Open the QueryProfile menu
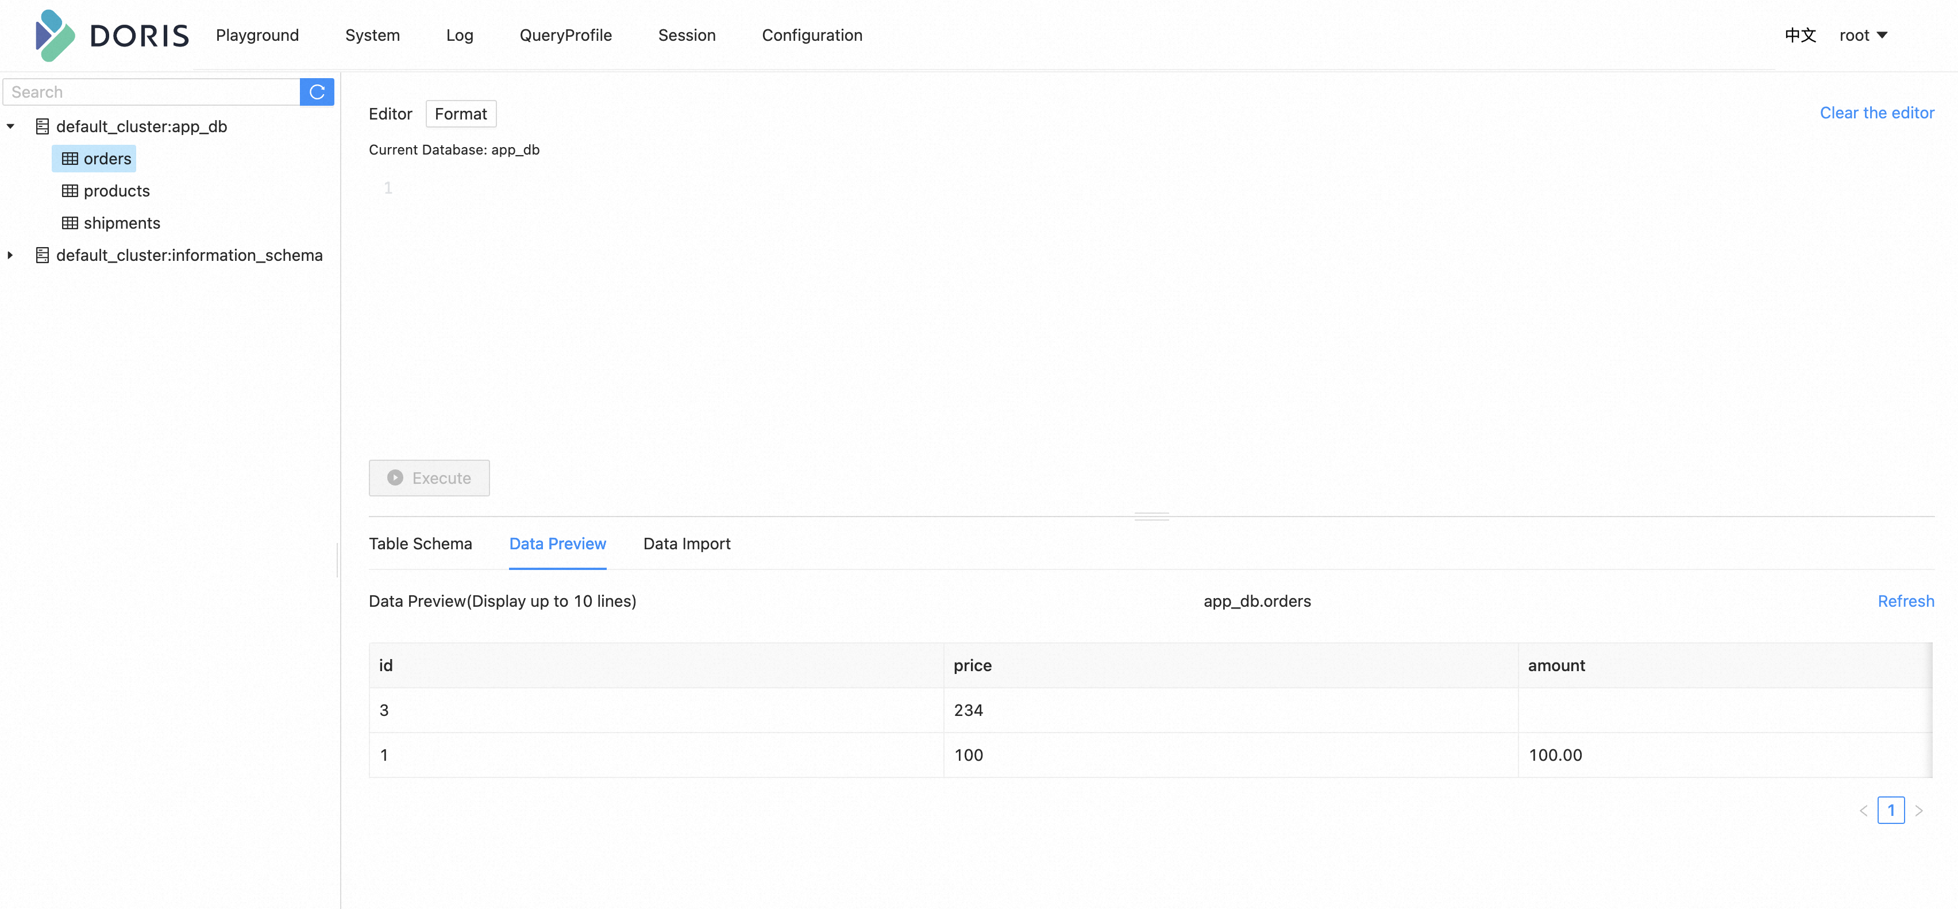Image resolution: width=1958 pixels, height=909 pixels. (565, 35)
